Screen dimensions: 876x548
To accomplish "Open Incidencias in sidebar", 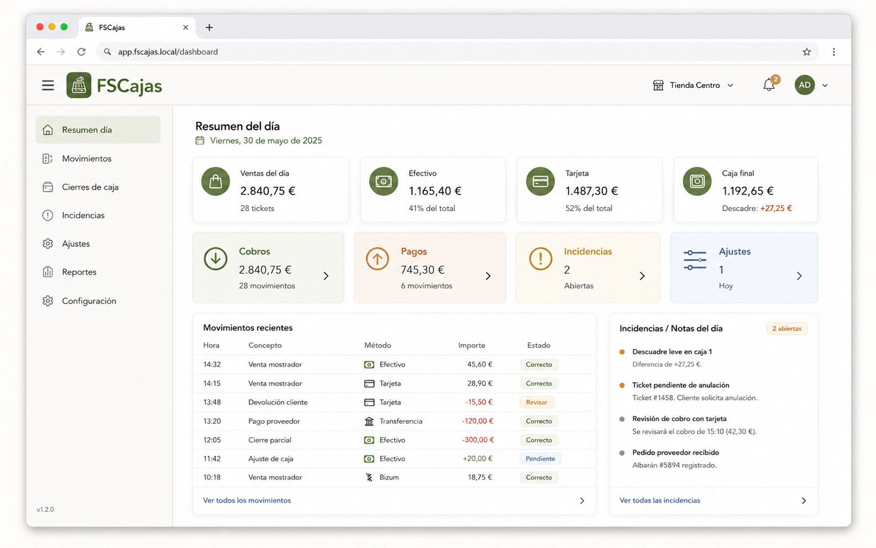I will click(98, 215).
